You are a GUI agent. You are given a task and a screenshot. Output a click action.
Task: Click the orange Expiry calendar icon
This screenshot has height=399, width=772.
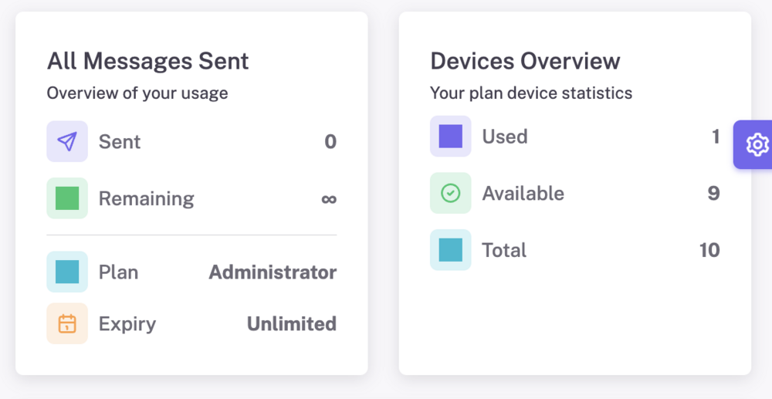[67, 323]
